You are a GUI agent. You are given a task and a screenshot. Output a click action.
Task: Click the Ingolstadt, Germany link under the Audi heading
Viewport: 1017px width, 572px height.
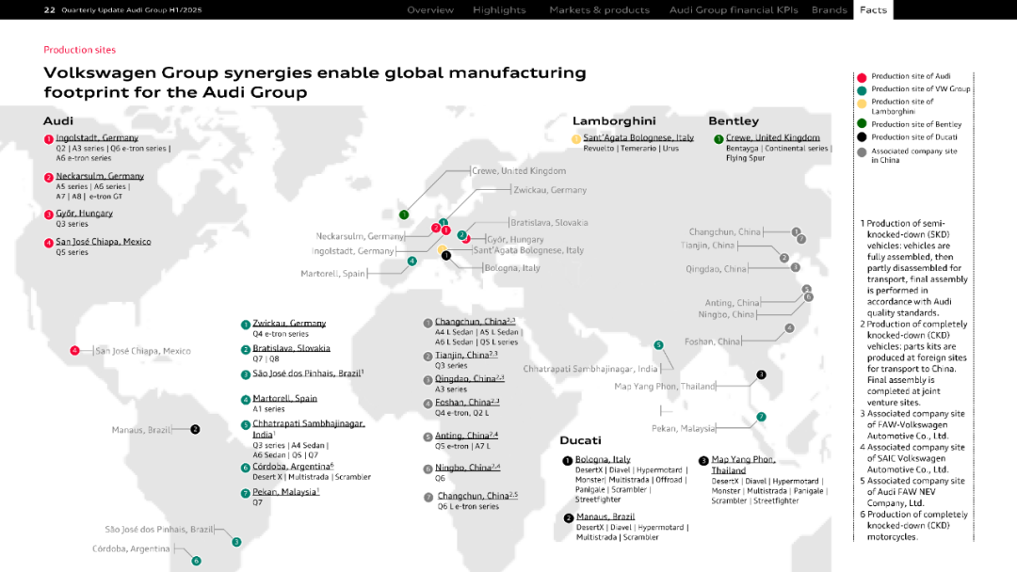[96, 138]
